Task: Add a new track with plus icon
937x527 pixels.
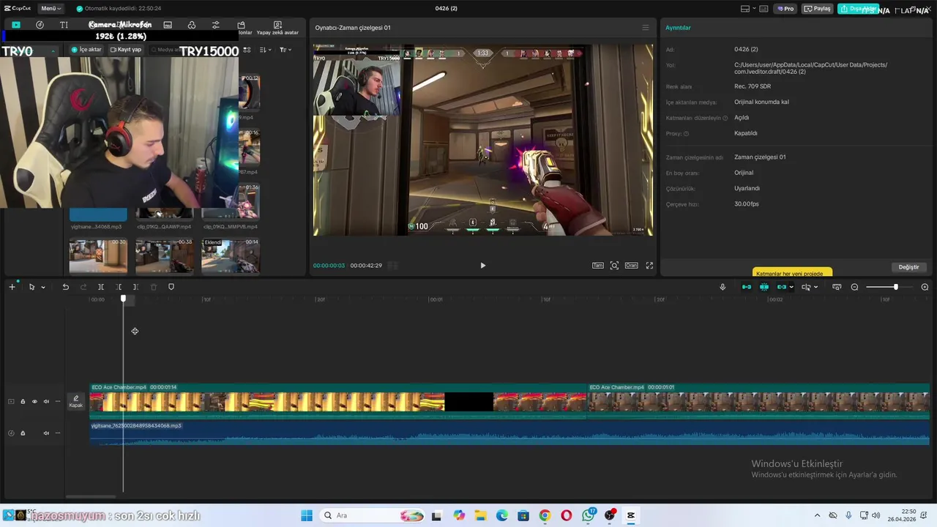Action: [12, 287]
